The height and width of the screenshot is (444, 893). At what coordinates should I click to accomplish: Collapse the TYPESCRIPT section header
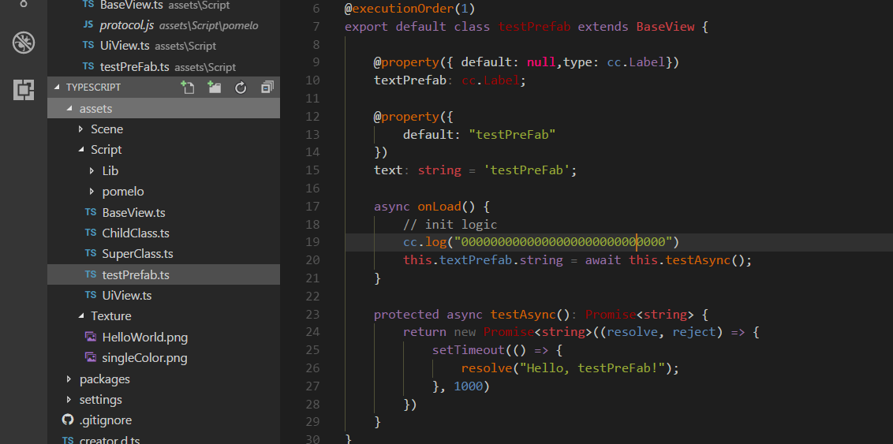pyautogui.click(x=163, y=87)
